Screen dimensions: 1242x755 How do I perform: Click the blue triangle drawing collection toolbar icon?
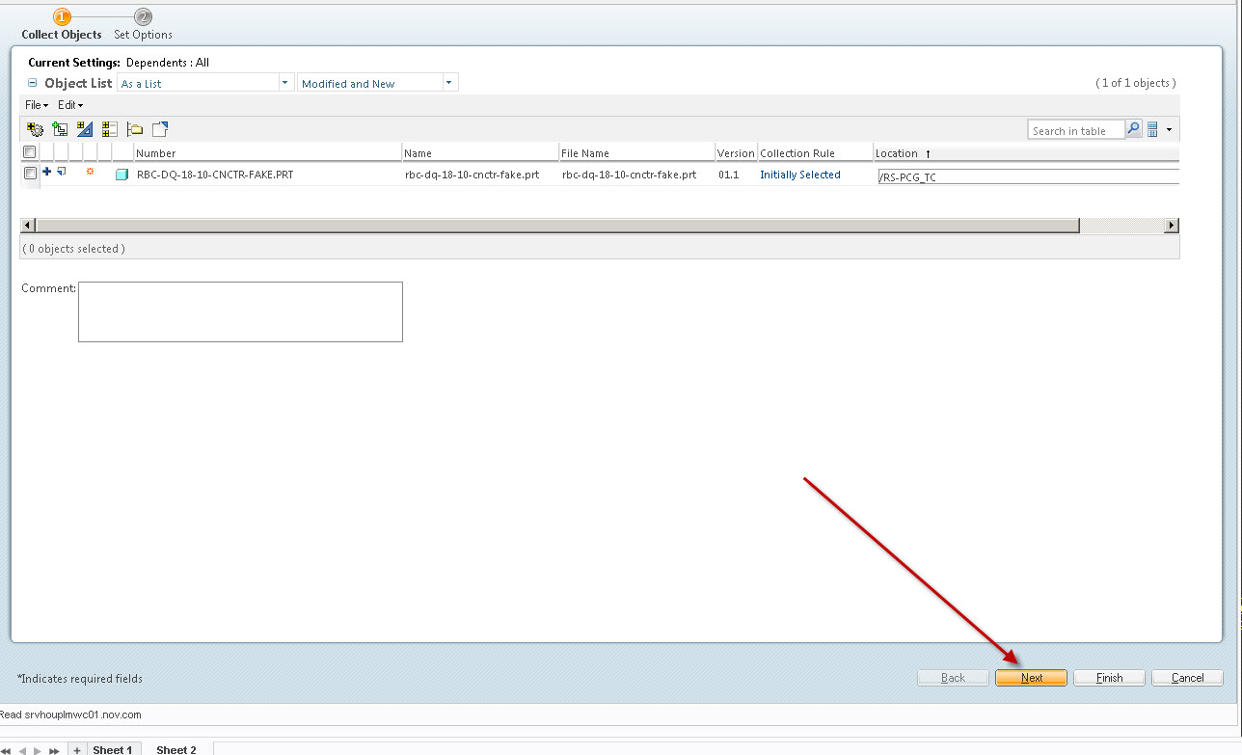pos(85,129)
